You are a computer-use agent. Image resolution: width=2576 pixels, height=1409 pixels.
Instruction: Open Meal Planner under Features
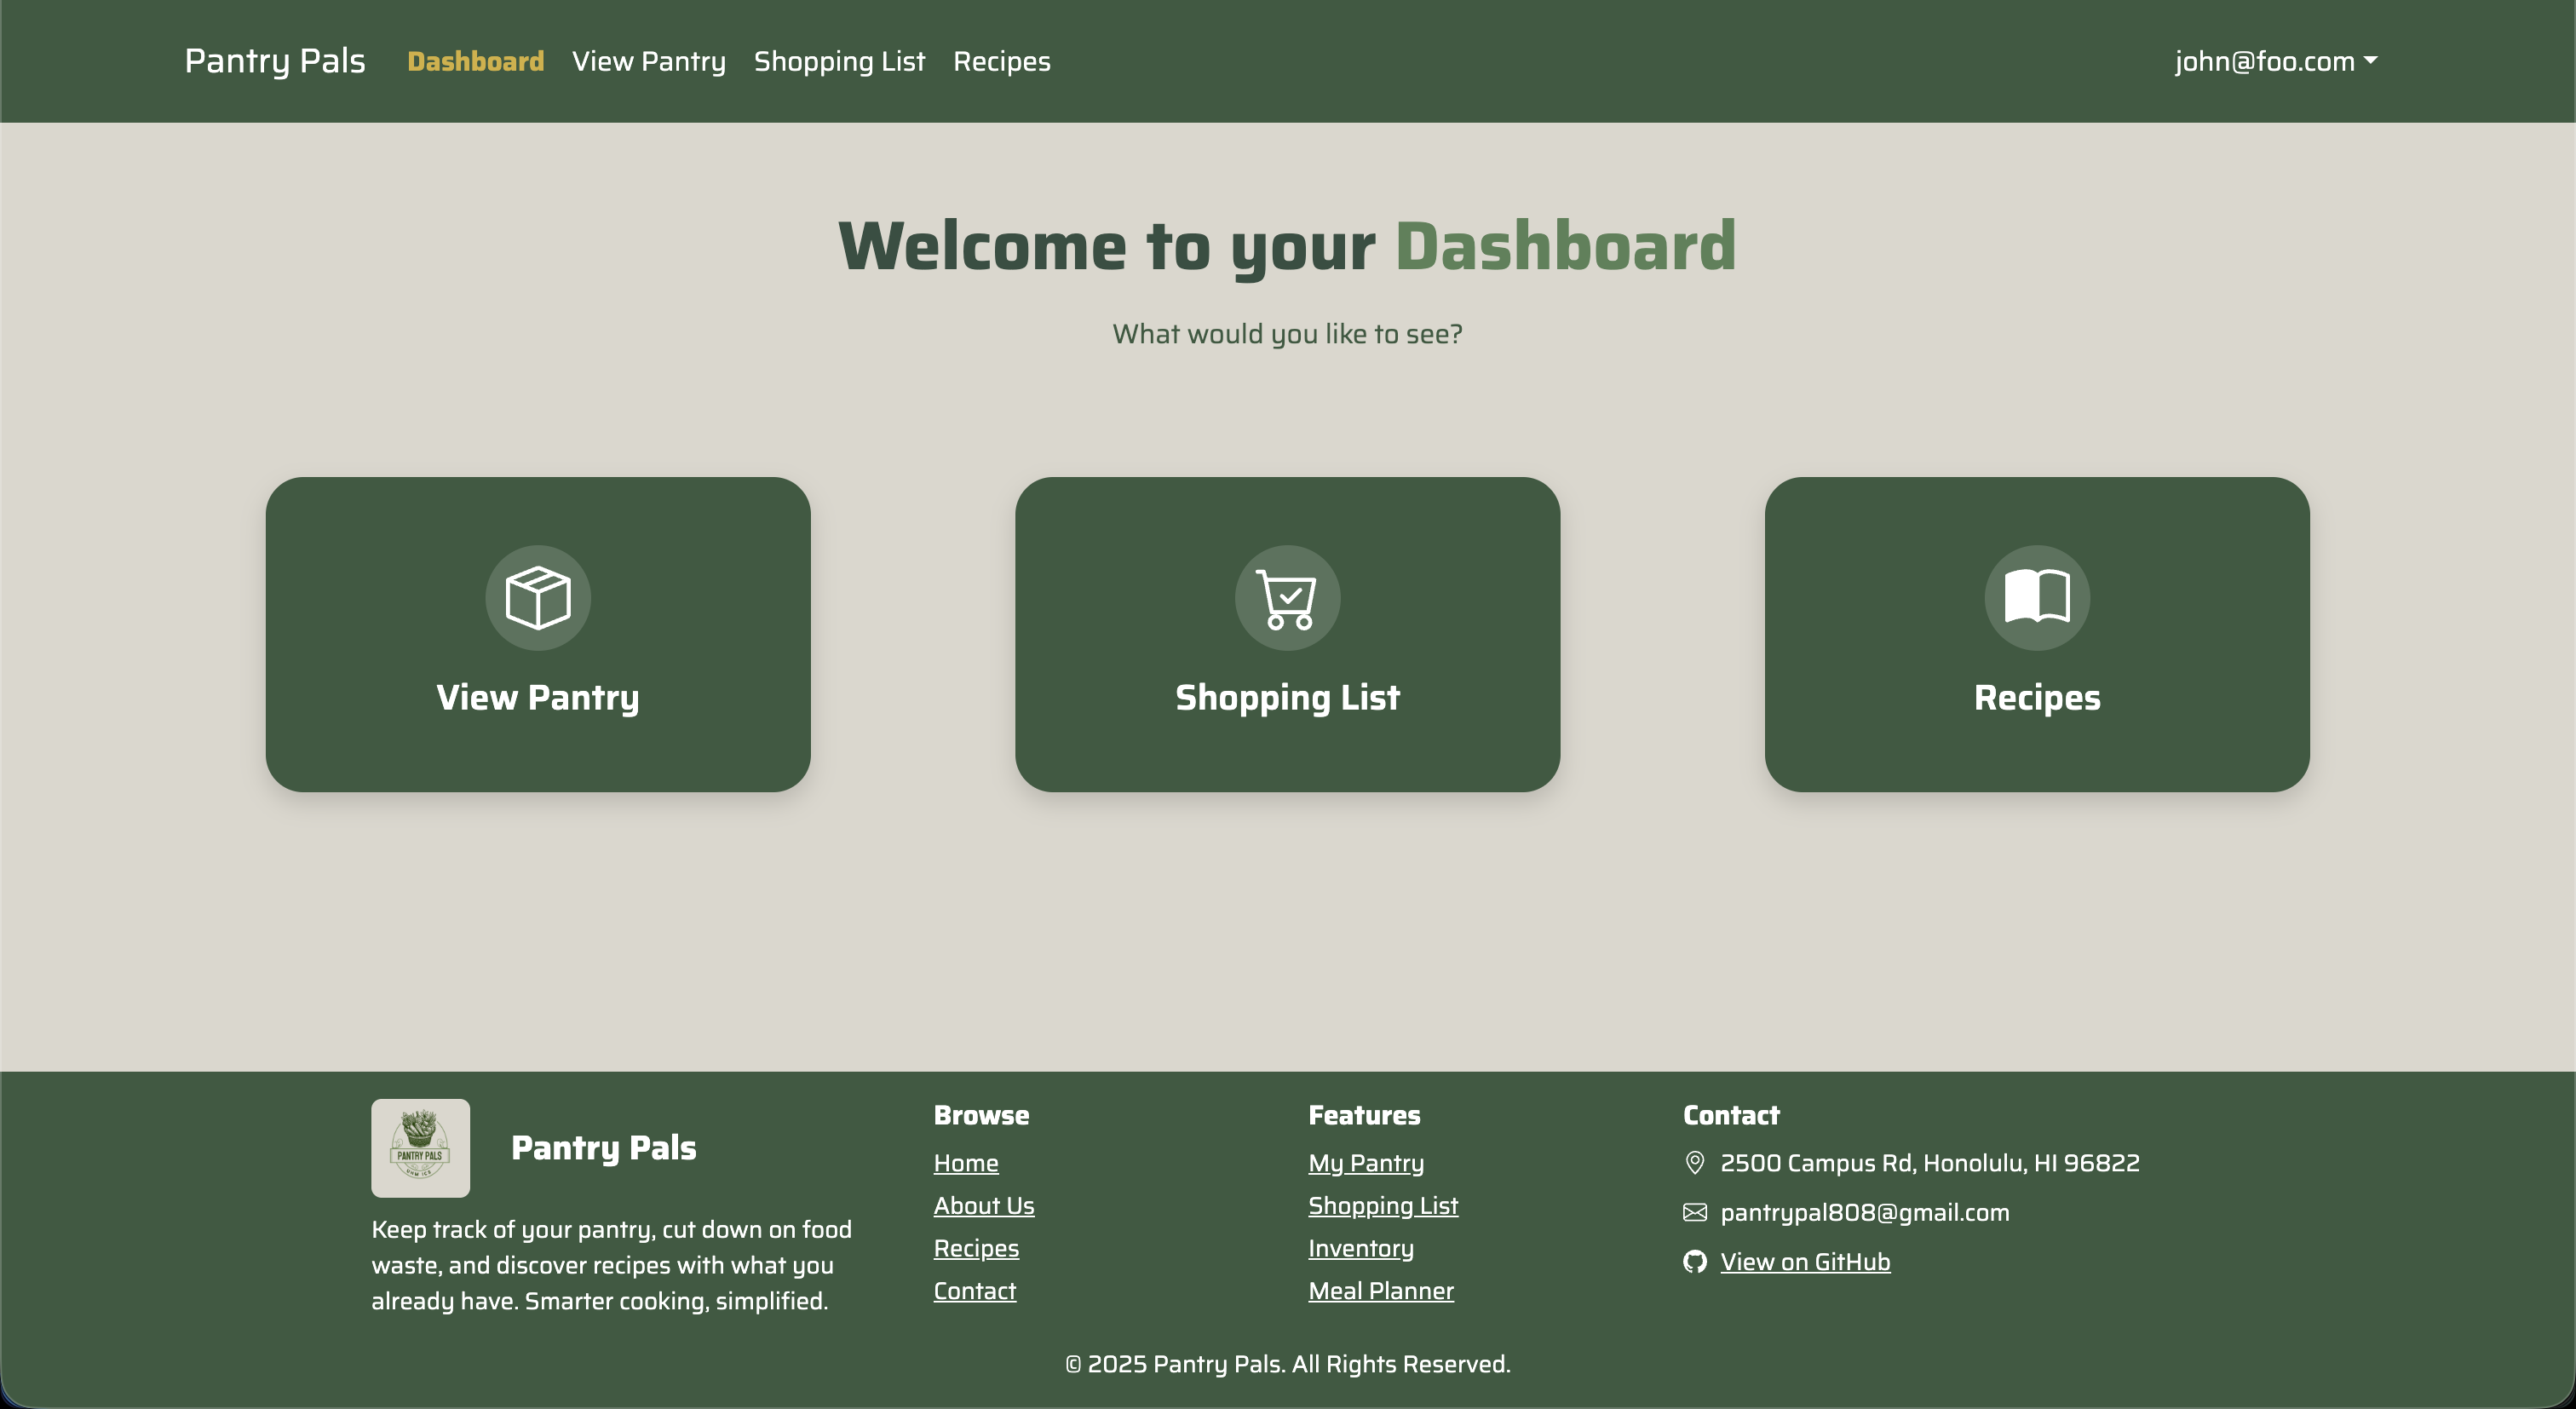[1380, 1290]
